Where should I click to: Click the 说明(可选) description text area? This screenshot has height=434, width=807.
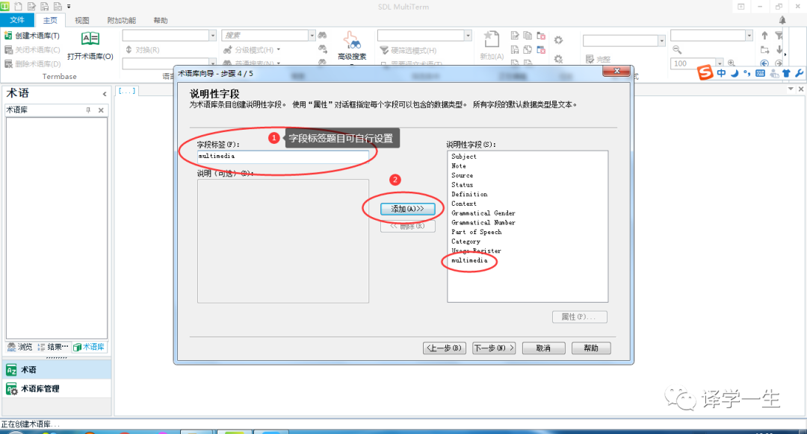pos(283,241)
